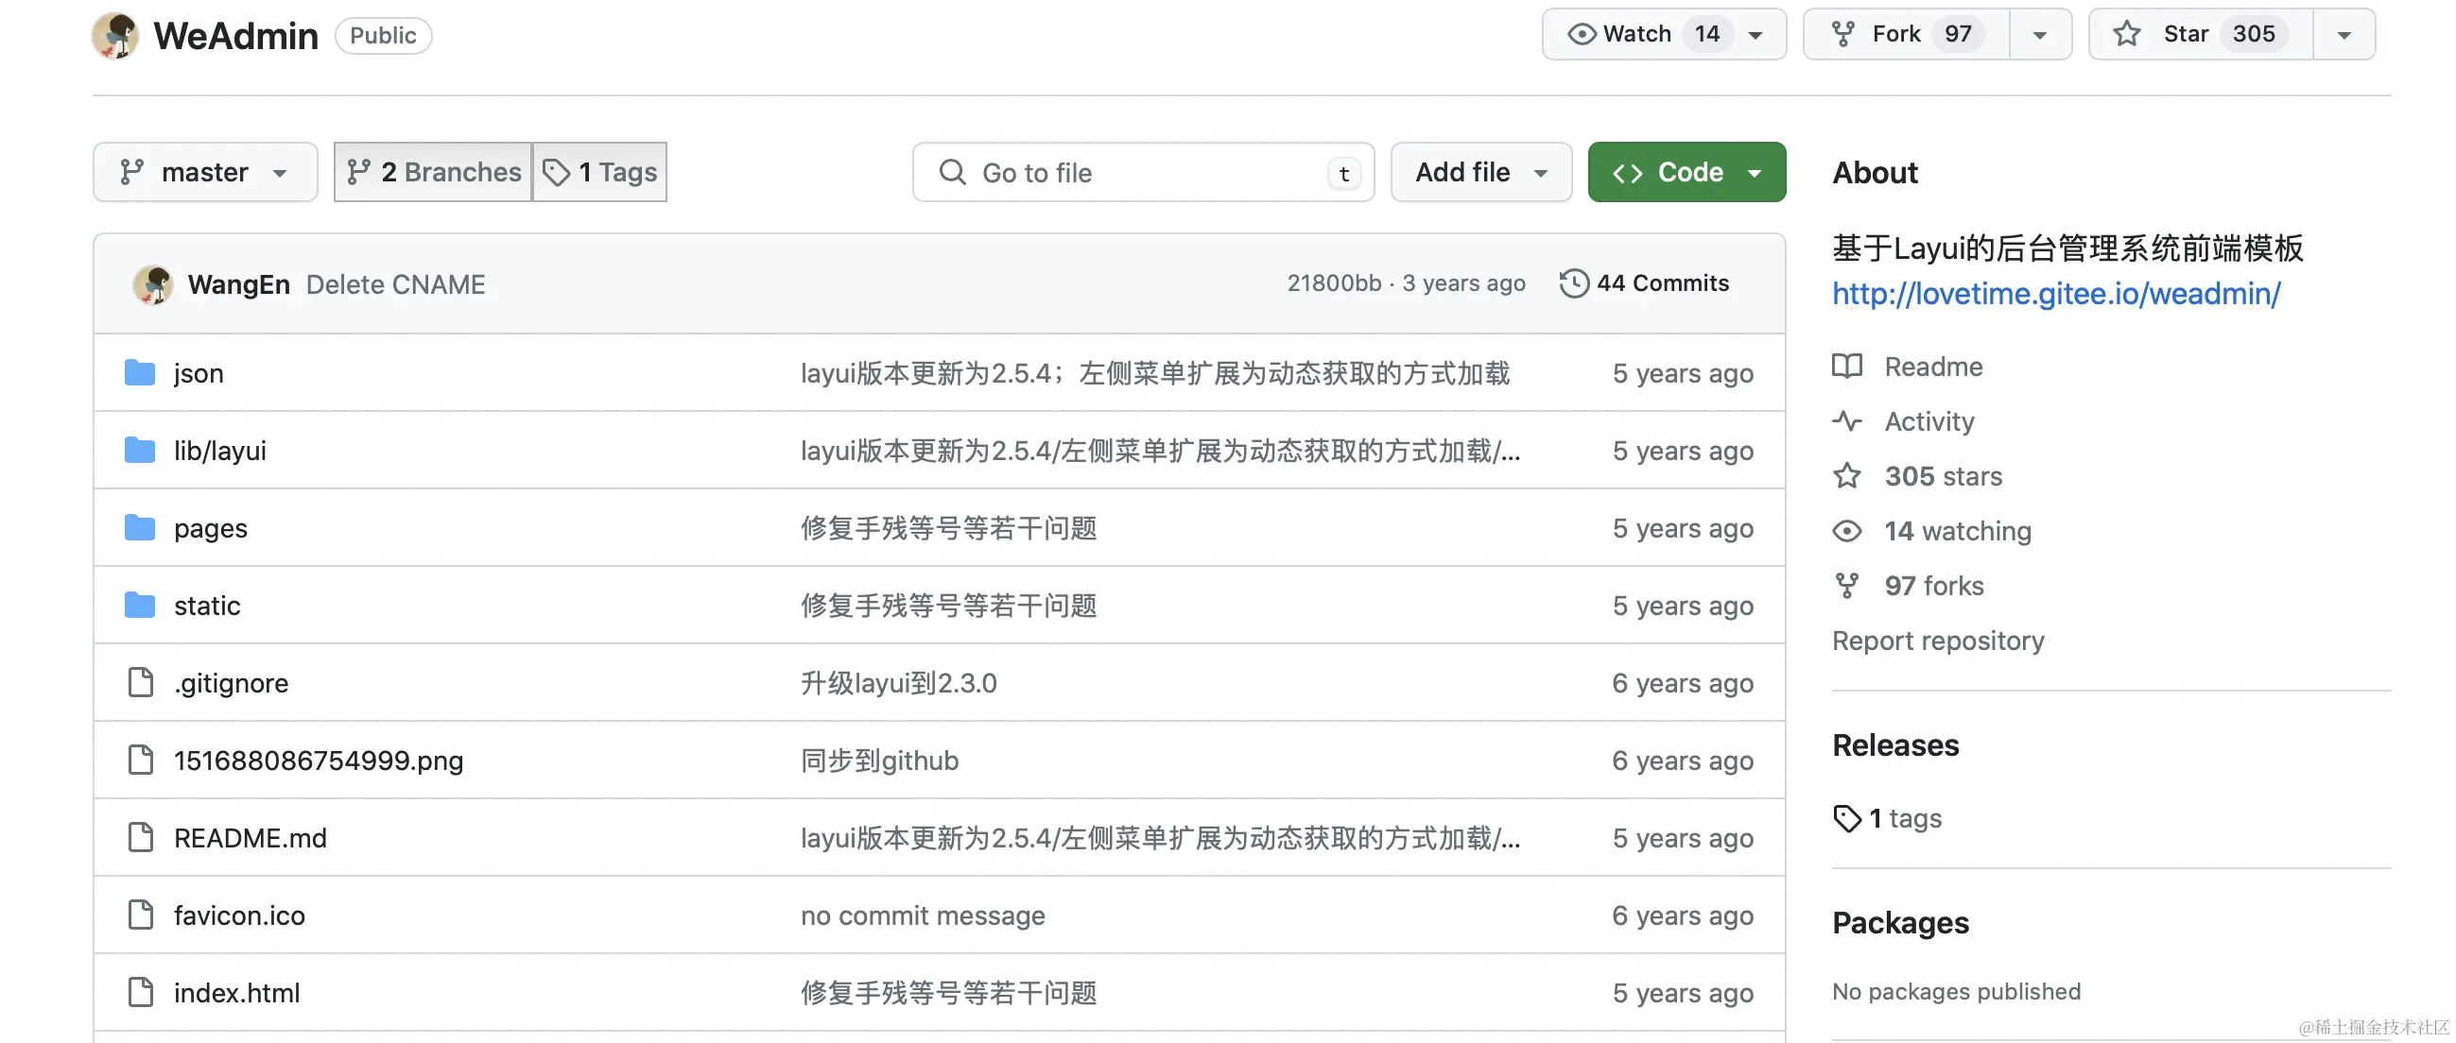
Task: View the 2 Branches tab
Action: coord(434,172)
